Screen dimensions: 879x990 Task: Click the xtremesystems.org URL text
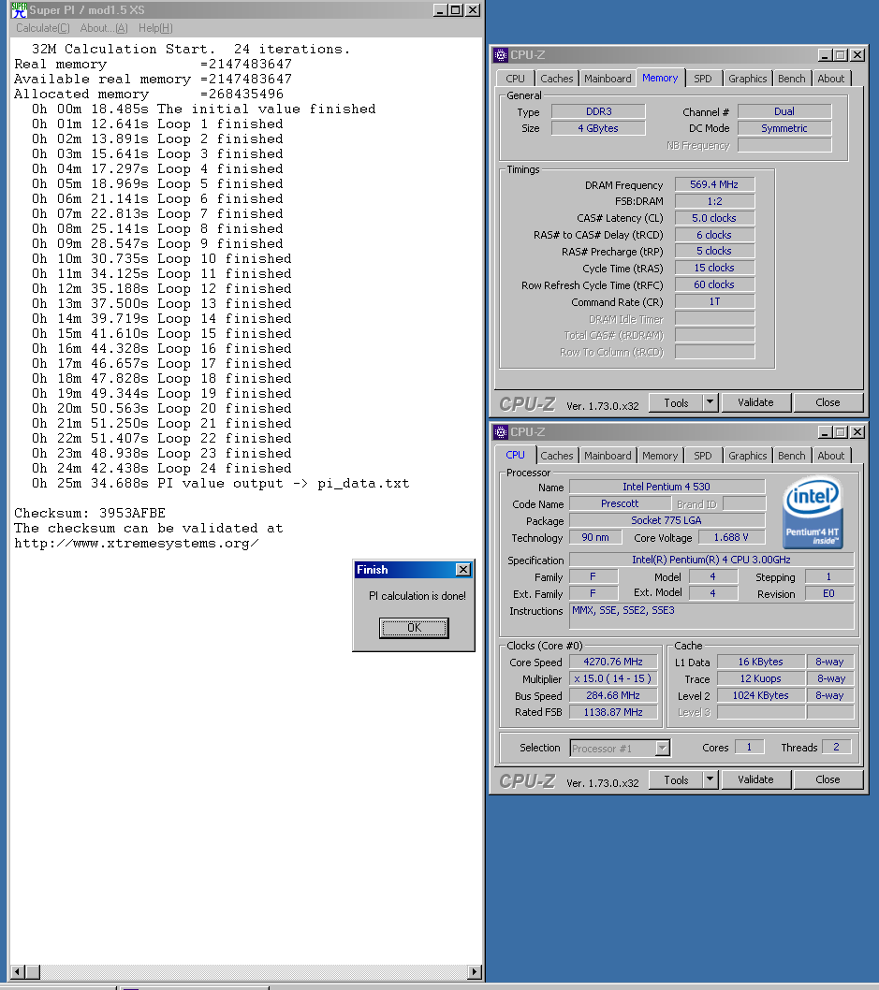click(x=137, y=543)
